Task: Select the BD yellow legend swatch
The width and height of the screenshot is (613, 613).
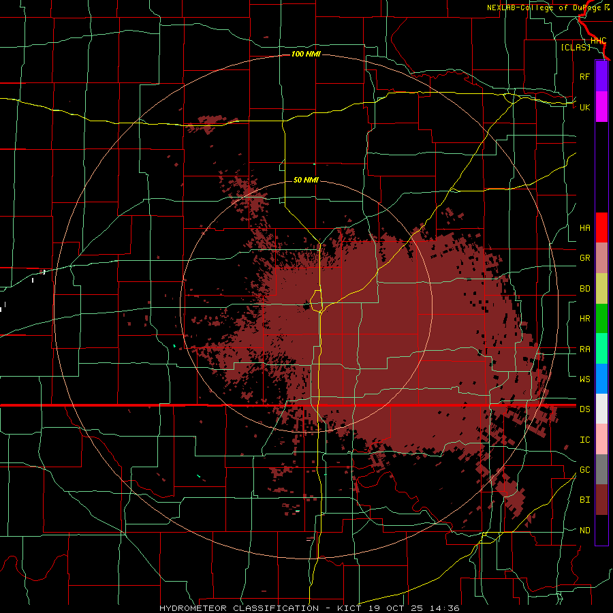Action: tap(601, 289)
